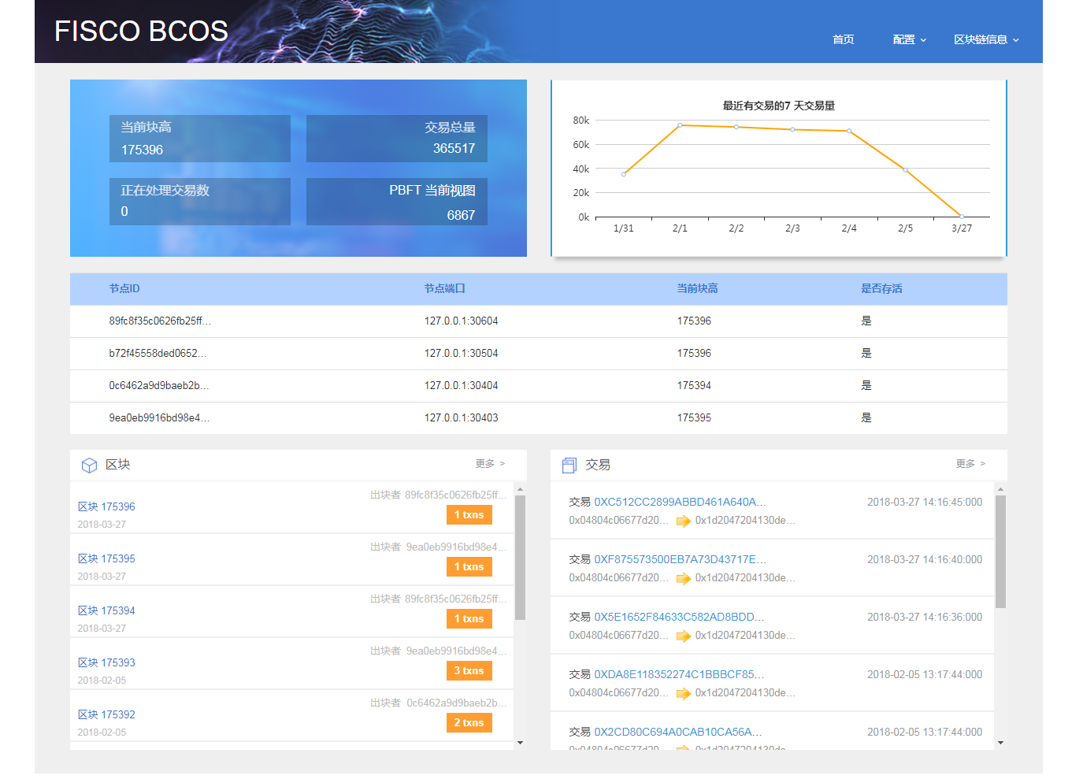Click the 2/5 data point on chart
Screen dimensions: 1083x779
click(x=905, y=170)
